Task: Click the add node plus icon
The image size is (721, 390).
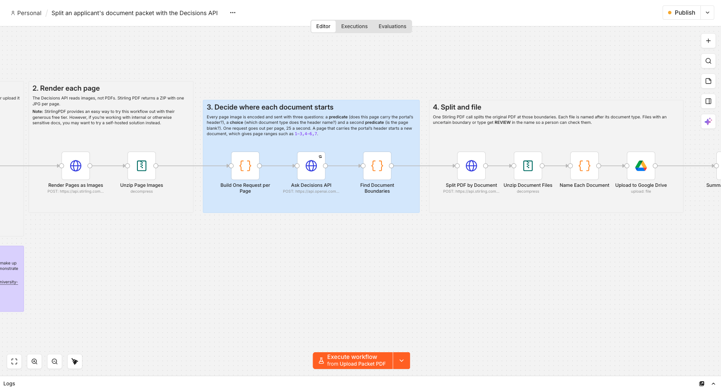Action: tap(708, 41)
